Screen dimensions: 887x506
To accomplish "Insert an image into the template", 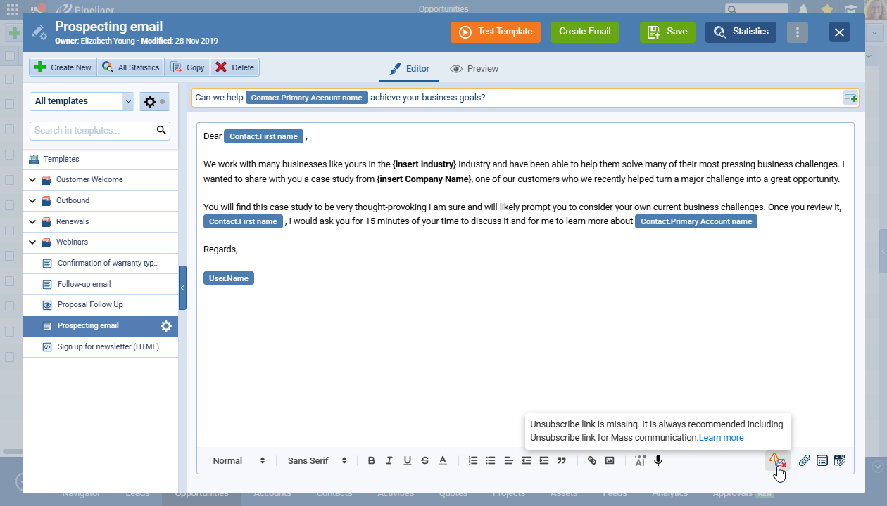I will tap(610, 460).
